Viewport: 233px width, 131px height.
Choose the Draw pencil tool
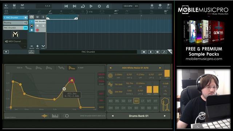50,12
